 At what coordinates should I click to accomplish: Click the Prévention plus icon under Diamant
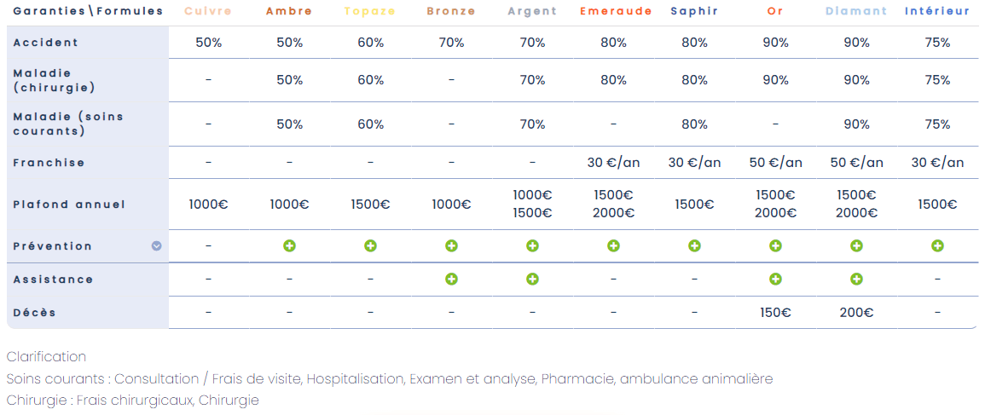(x=856, y=246)
